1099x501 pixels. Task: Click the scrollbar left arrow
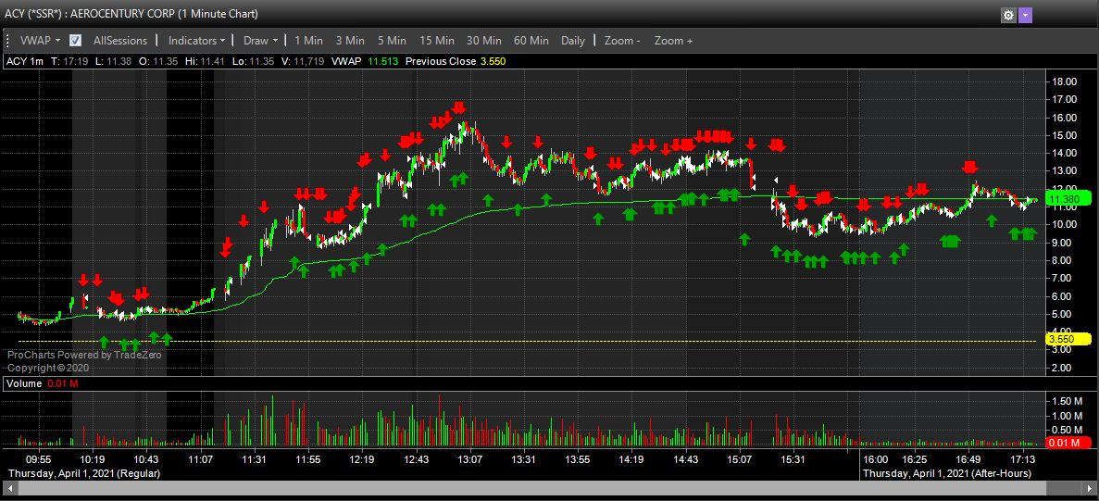[x=7, y=489]
